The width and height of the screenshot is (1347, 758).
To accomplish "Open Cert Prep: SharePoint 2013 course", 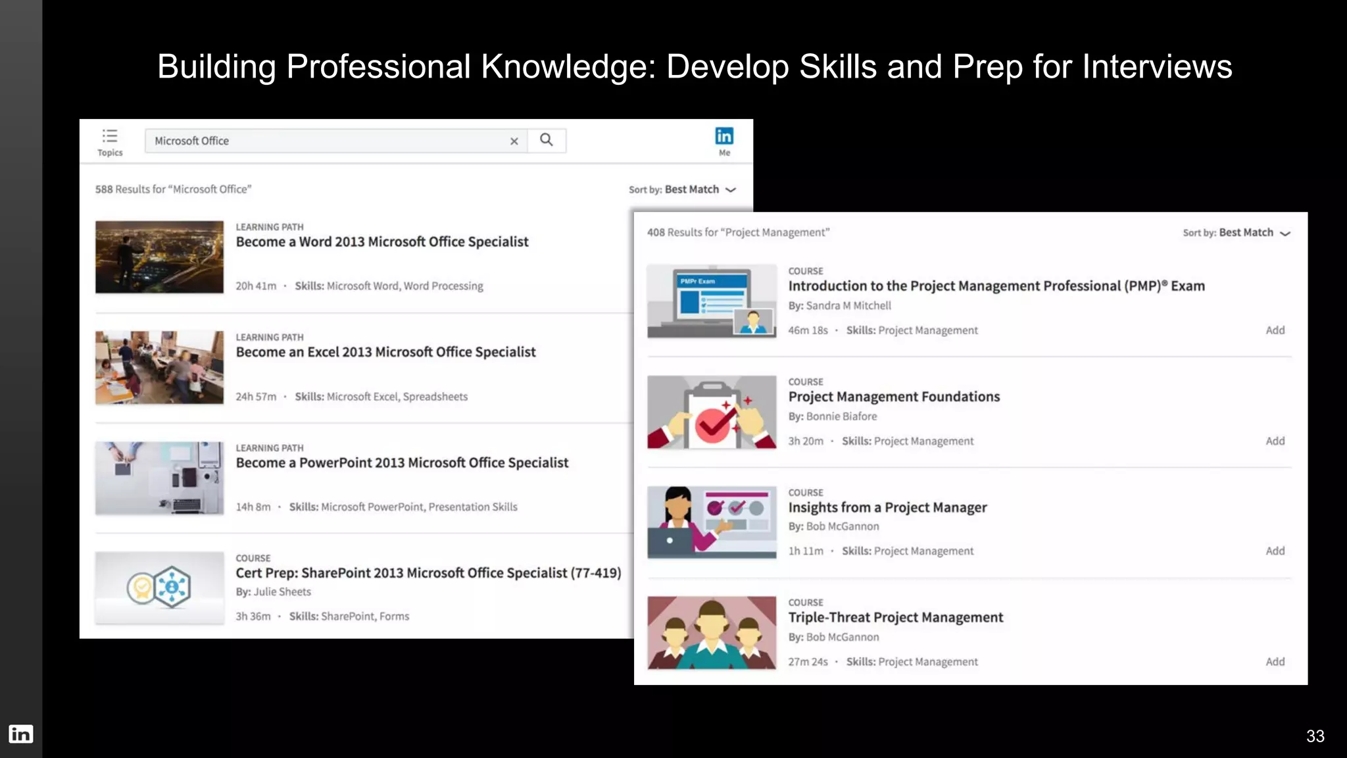I will point(428,573).
